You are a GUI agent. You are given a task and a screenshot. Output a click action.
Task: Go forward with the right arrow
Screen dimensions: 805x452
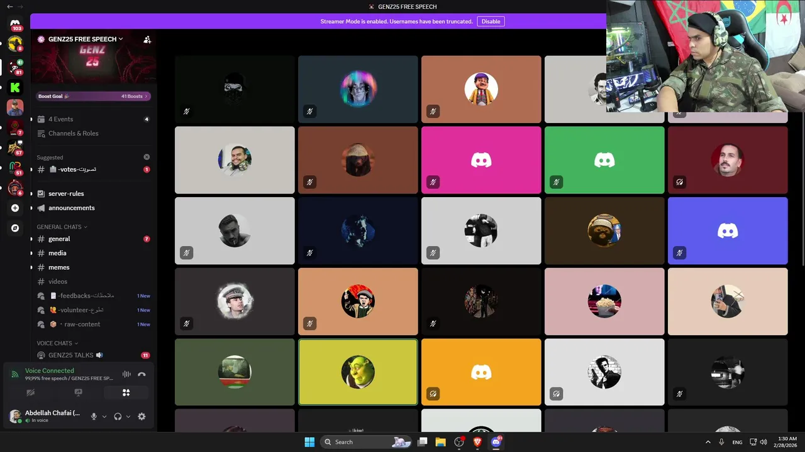(x=20, y=6)
